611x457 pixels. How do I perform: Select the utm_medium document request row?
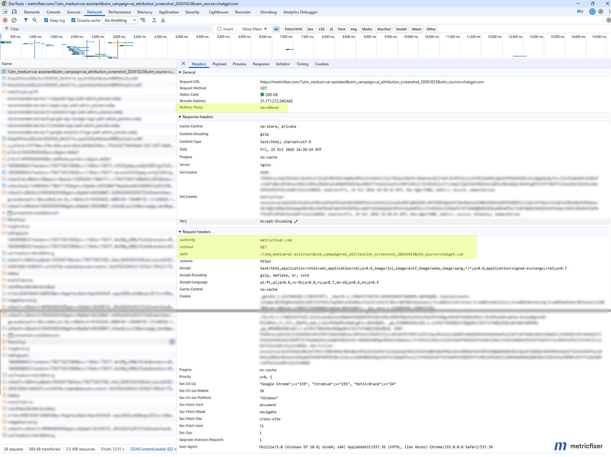point(88,72)
